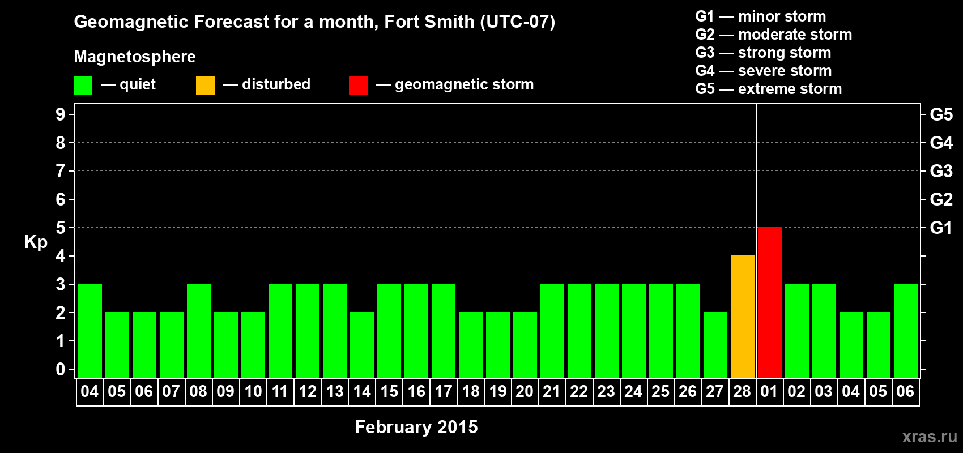Click the G3 label on right axis

(941, 171)
